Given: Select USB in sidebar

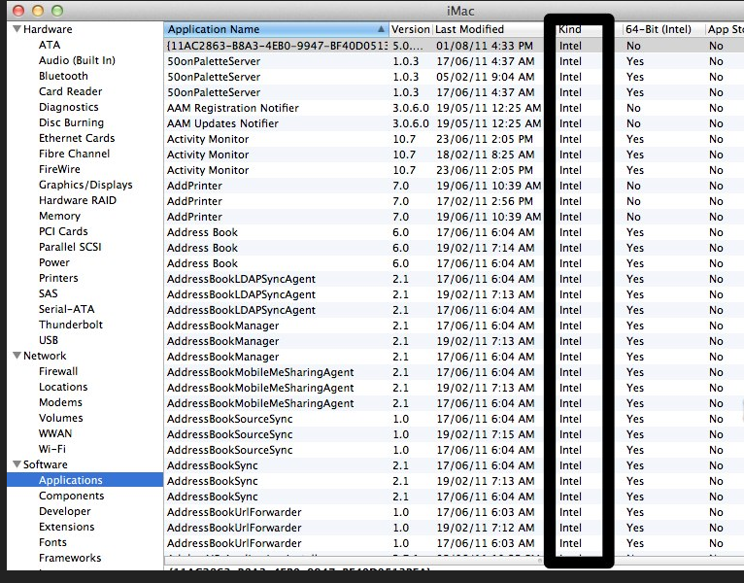Looking at the screenshot, I should (x=49, y=340).
